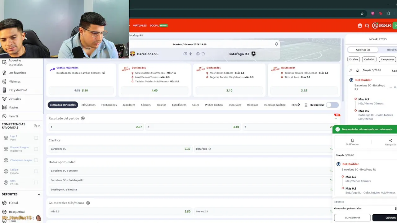
Task: Filter bets by En Vivo
Action: [354, 59]
